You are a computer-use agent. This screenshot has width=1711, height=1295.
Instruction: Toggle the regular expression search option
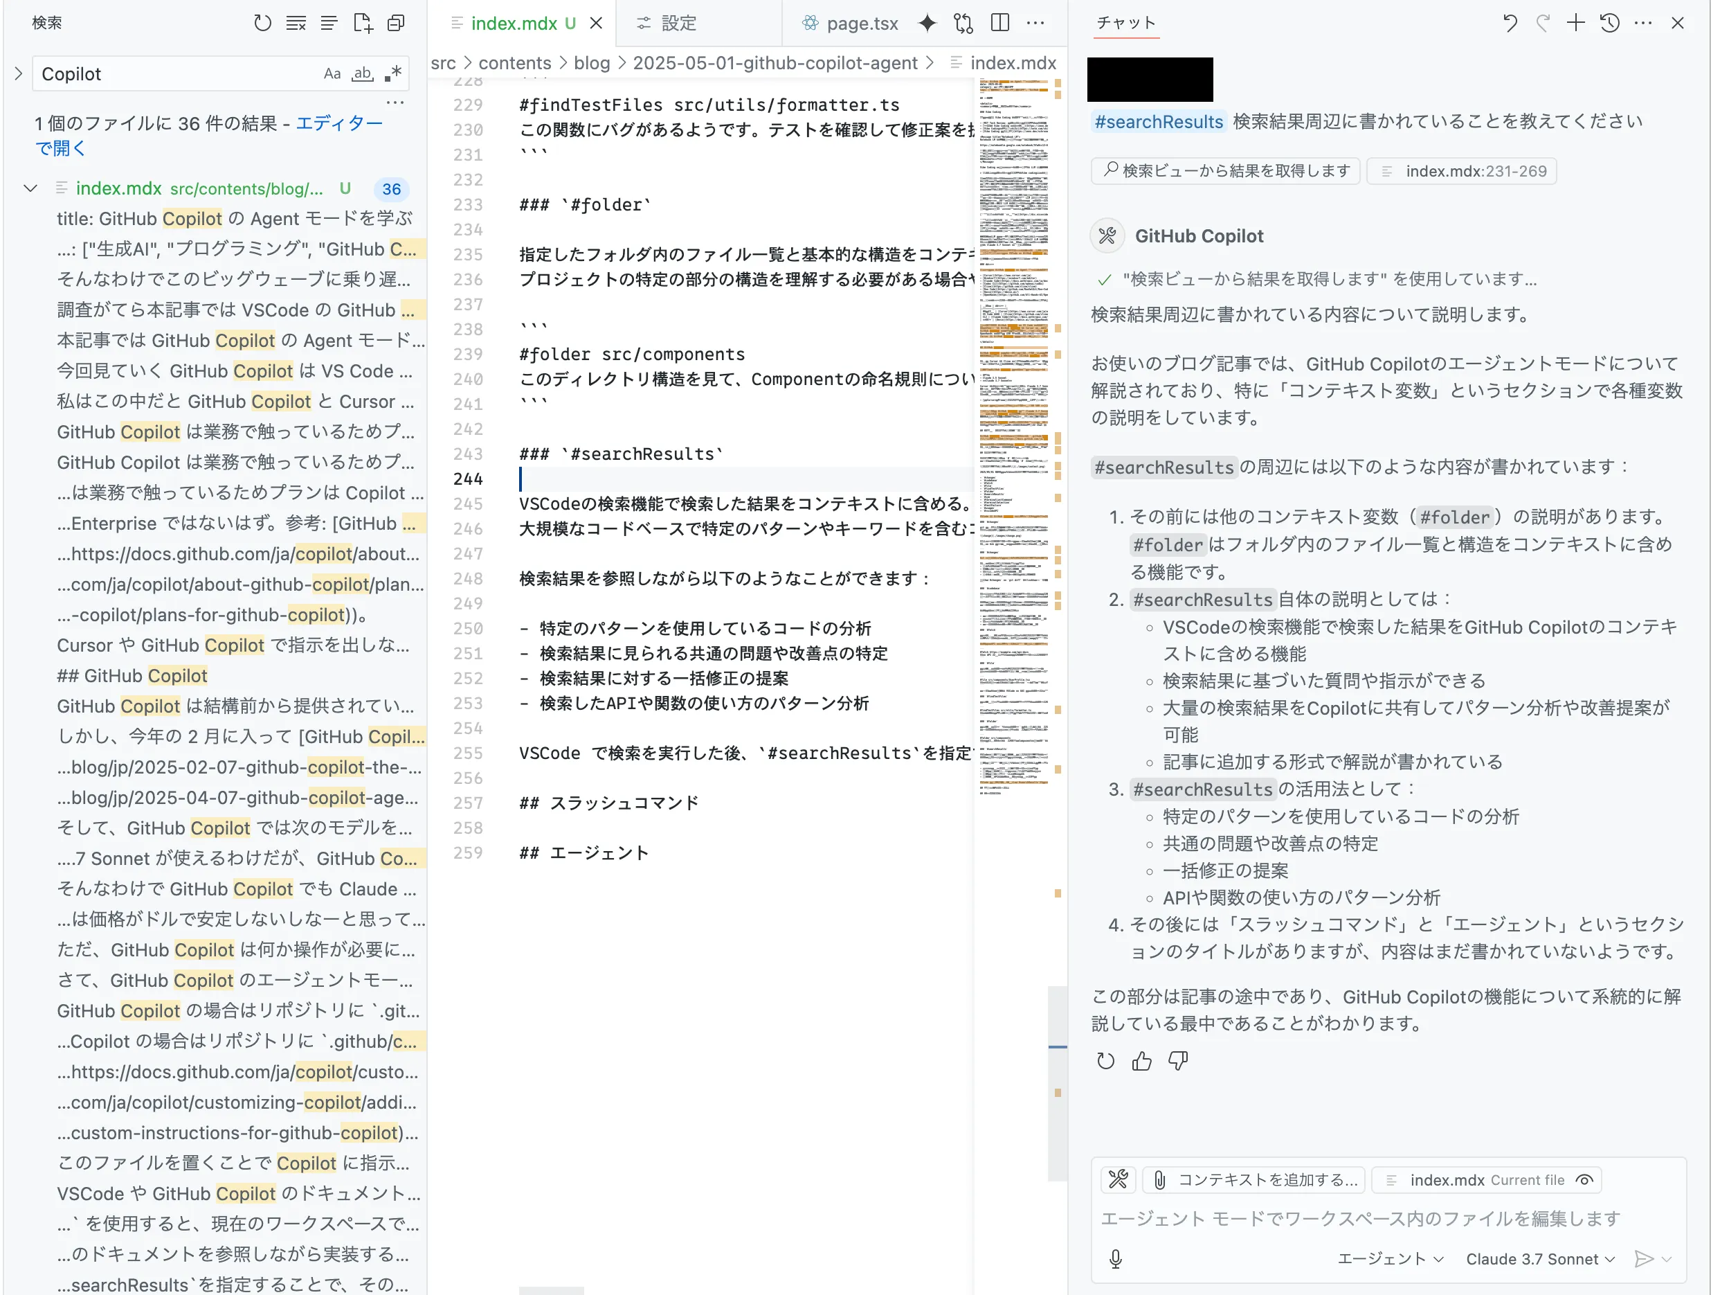click(393, 74)
